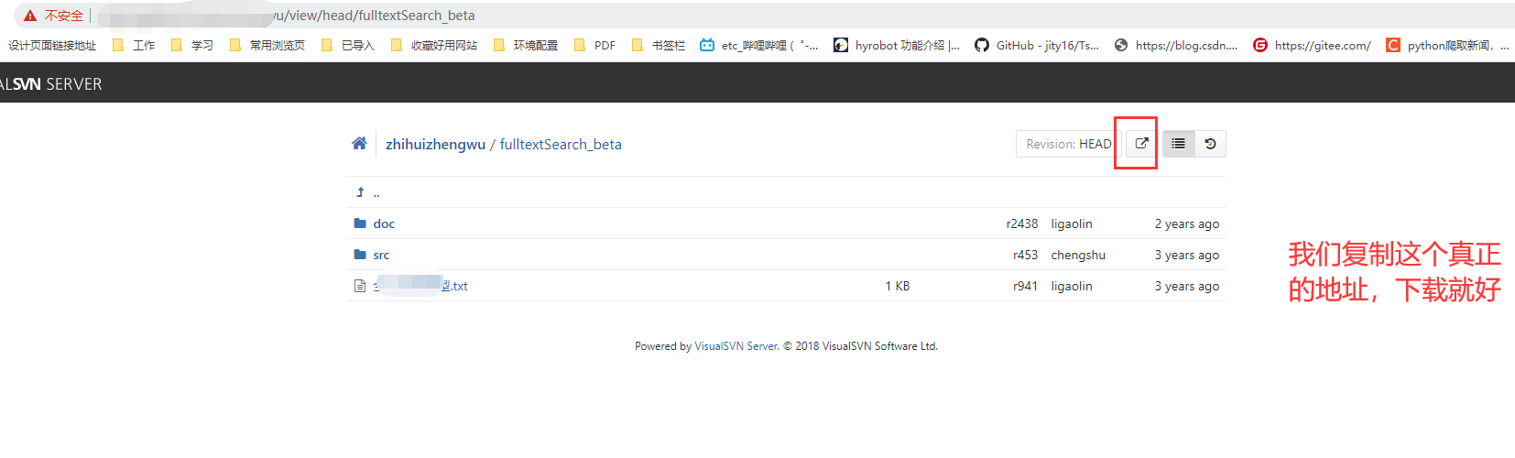The image size is (1515, 458).
Task: Open the doc folder link
Action: pos(384,224)
